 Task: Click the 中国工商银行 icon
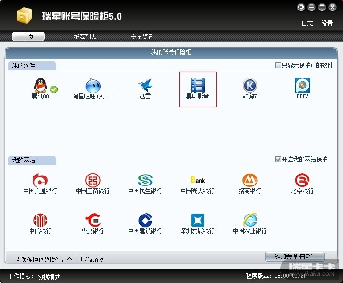click(93, 180)
